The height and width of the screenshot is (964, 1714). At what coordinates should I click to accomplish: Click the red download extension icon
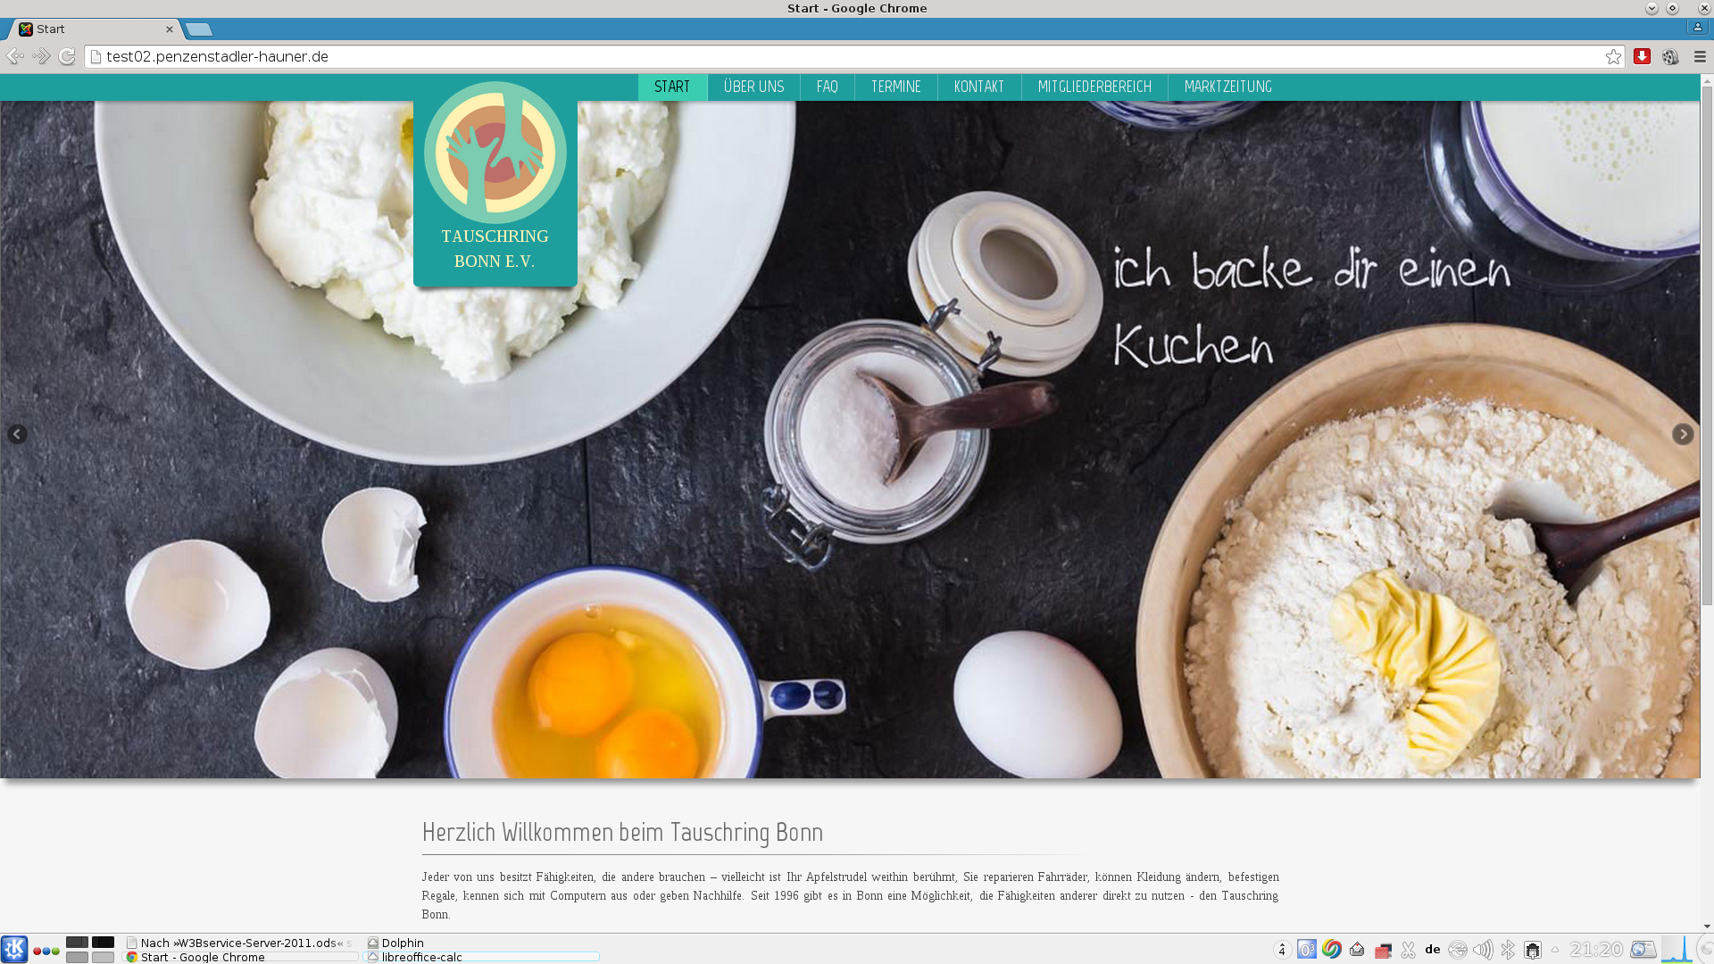[1642, 56]
